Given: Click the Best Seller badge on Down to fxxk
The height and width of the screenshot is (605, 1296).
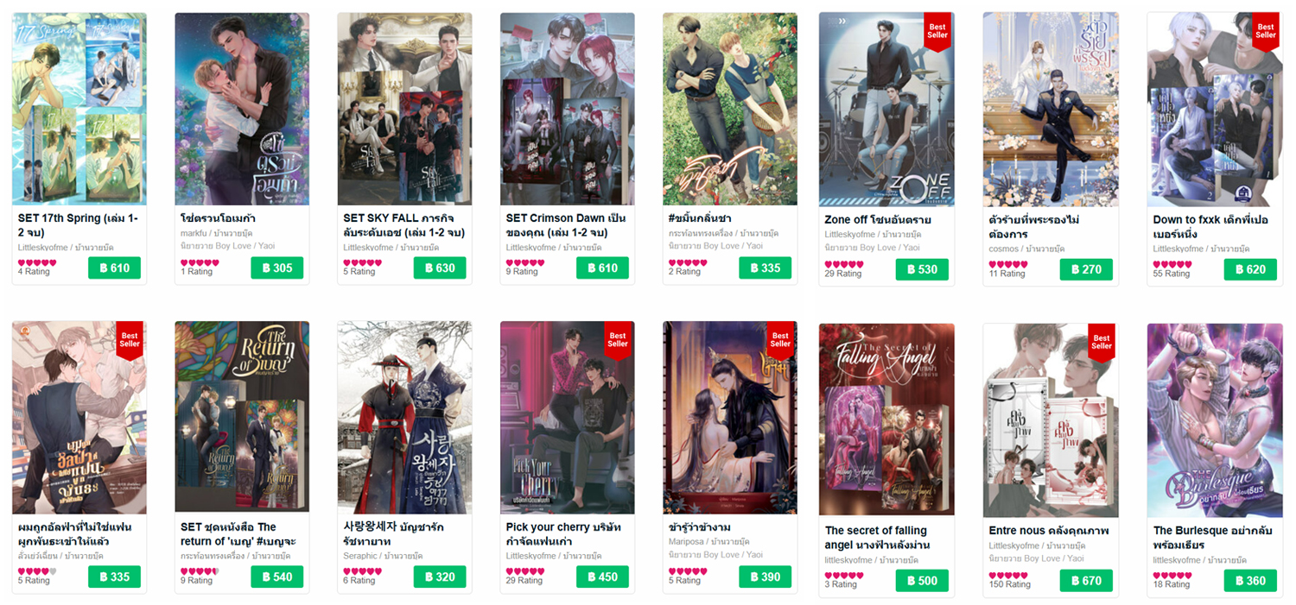Looking at the screenshot, I should [1265, 32].
